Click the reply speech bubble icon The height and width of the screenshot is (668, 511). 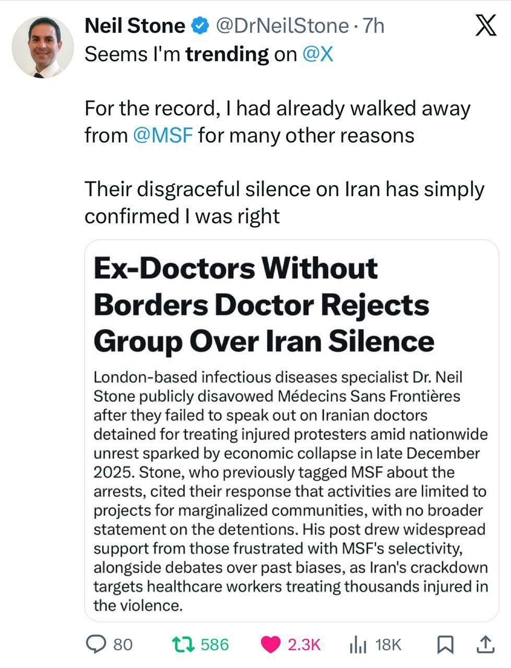pyautogui.click(x=96, y=645)
